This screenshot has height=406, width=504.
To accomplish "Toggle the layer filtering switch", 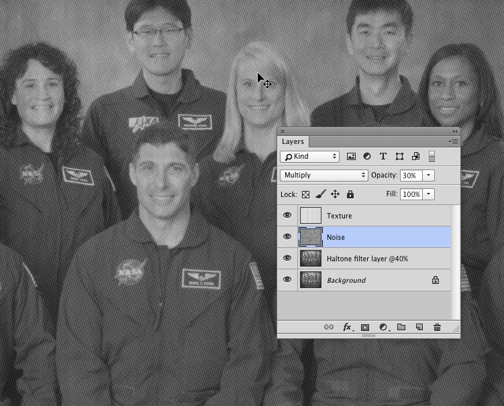I will click(432, 156).
